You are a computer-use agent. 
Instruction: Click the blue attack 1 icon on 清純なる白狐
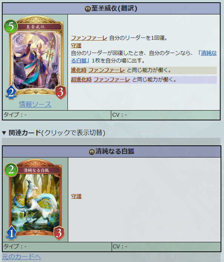click(11, 233)
